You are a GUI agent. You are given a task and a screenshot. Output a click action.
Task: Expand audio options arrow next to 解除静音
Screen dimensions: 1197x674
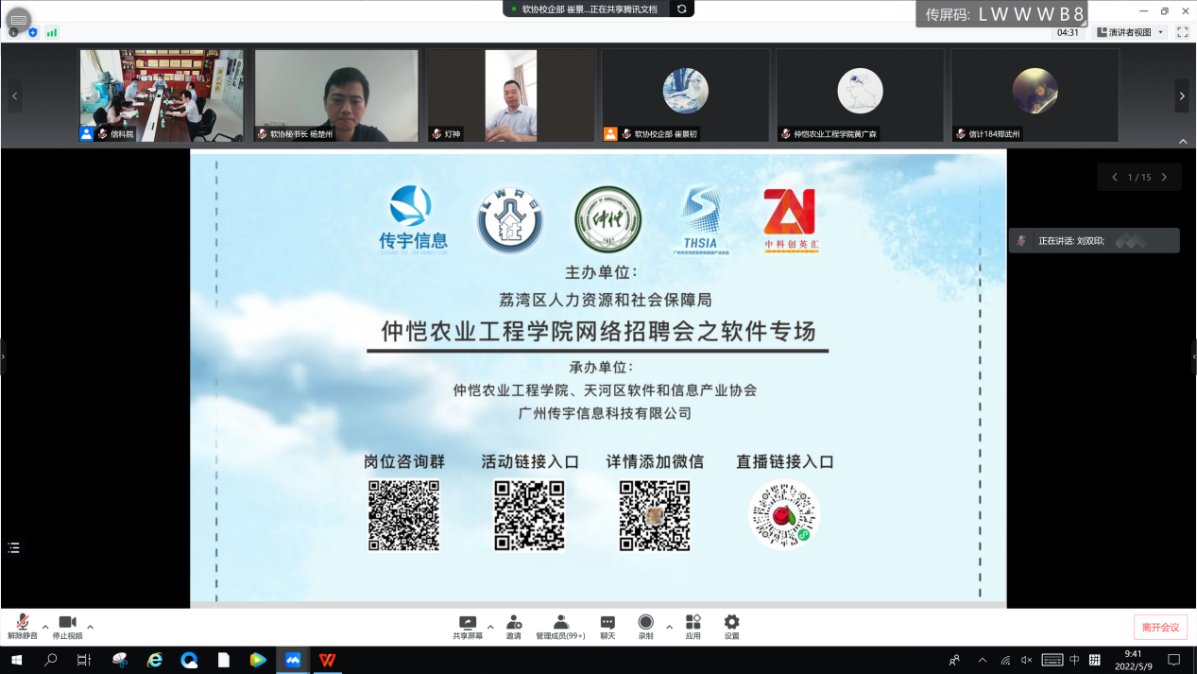coord(45,627)
